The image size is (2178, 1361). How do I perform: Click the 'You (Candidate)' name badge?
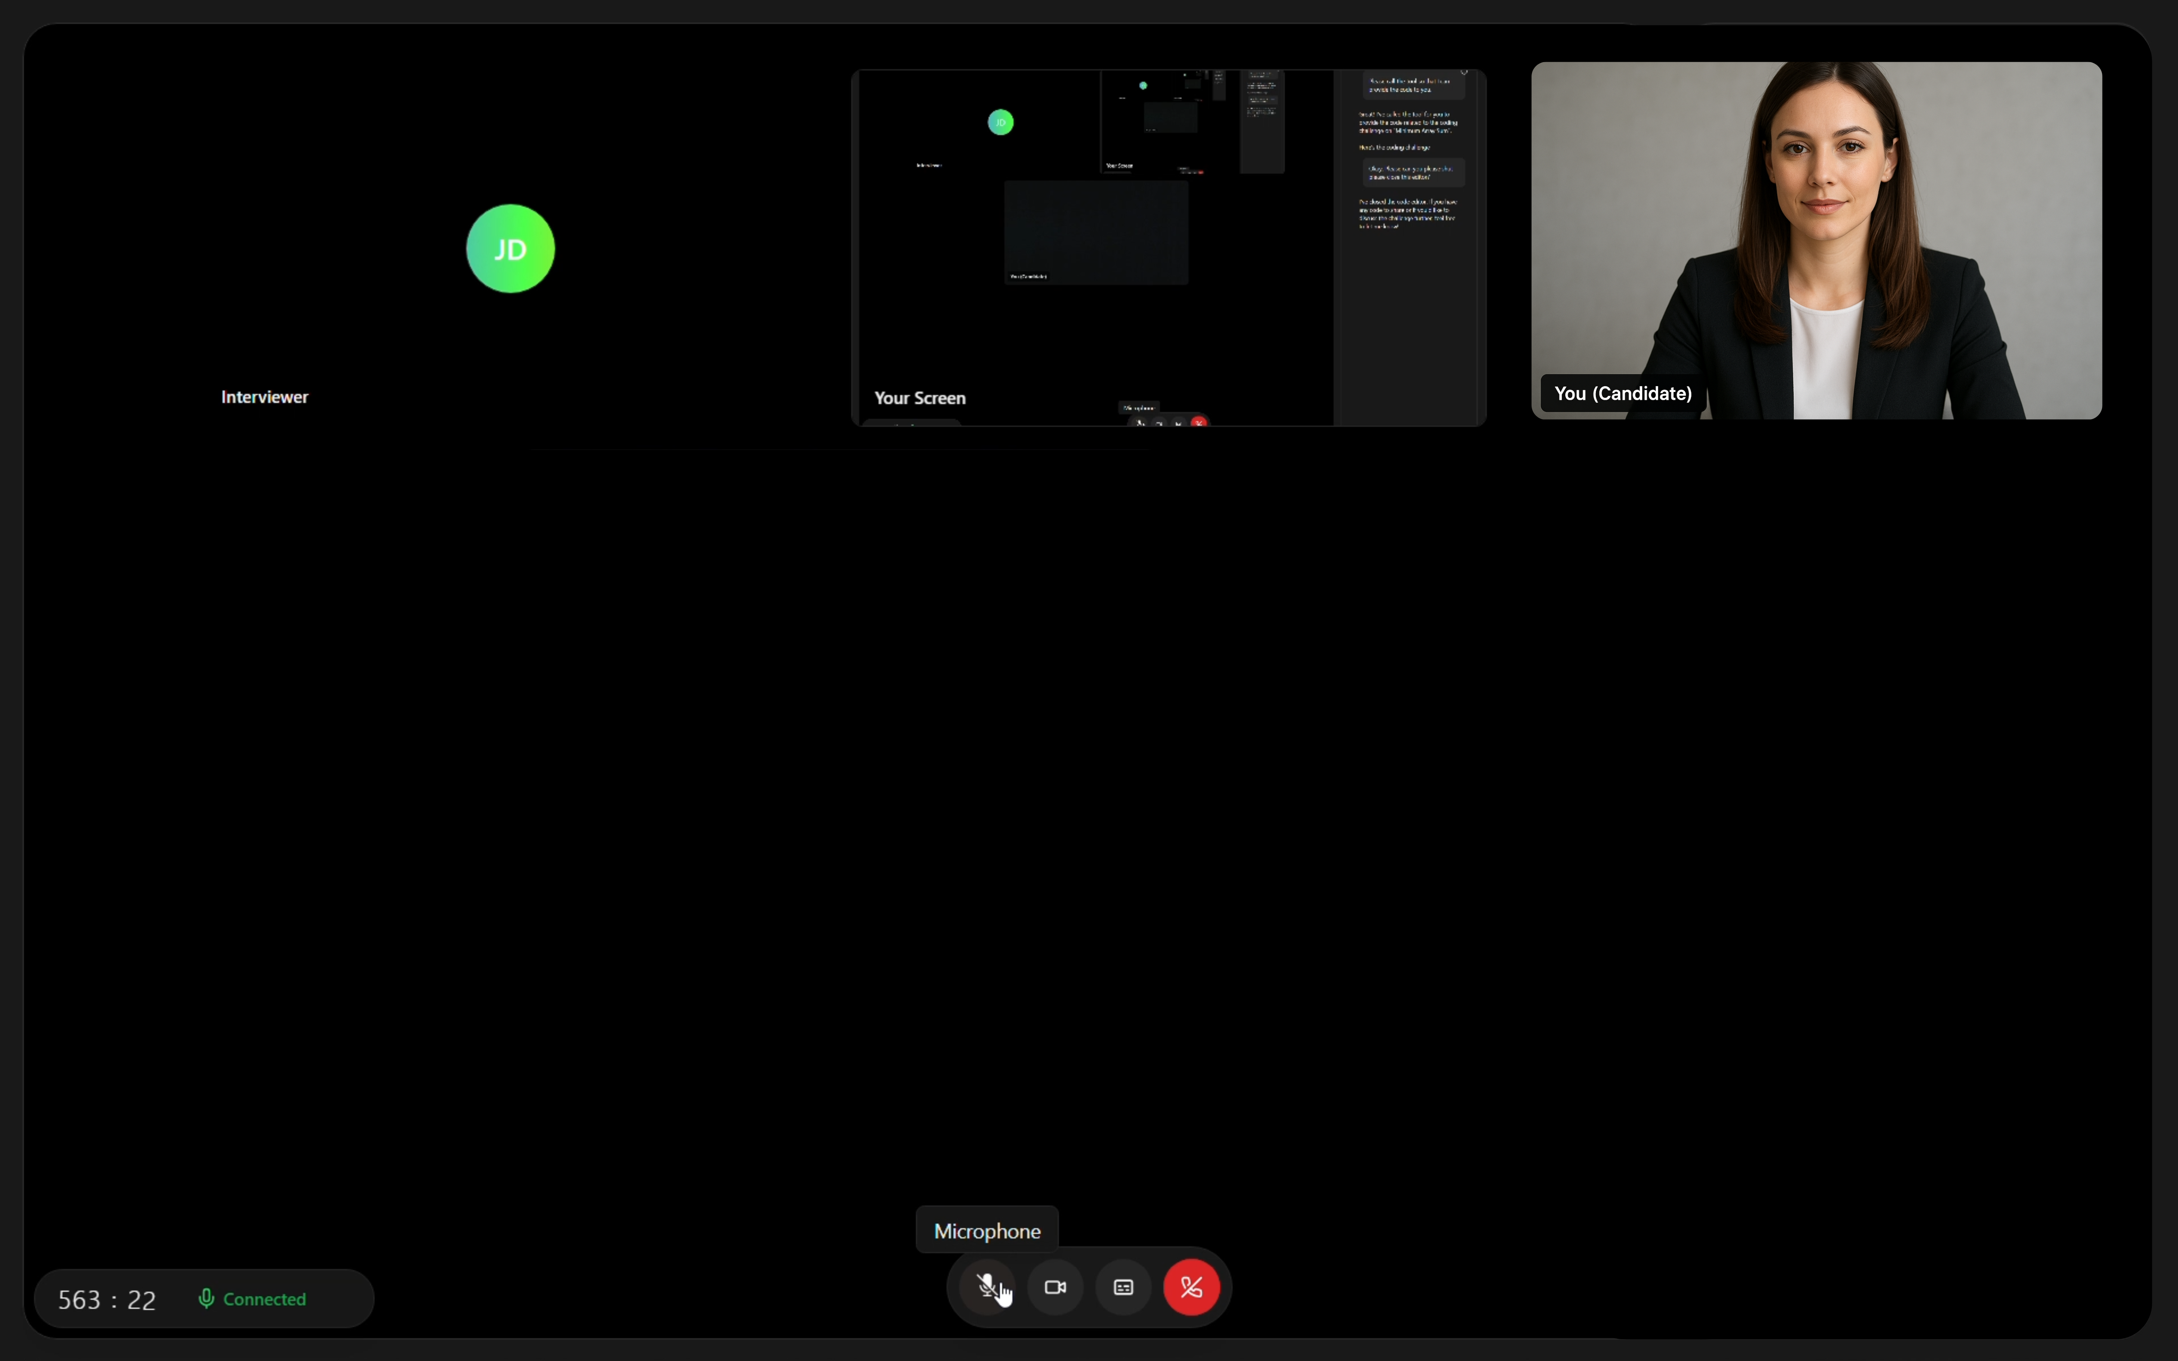tap(1623, 393)
